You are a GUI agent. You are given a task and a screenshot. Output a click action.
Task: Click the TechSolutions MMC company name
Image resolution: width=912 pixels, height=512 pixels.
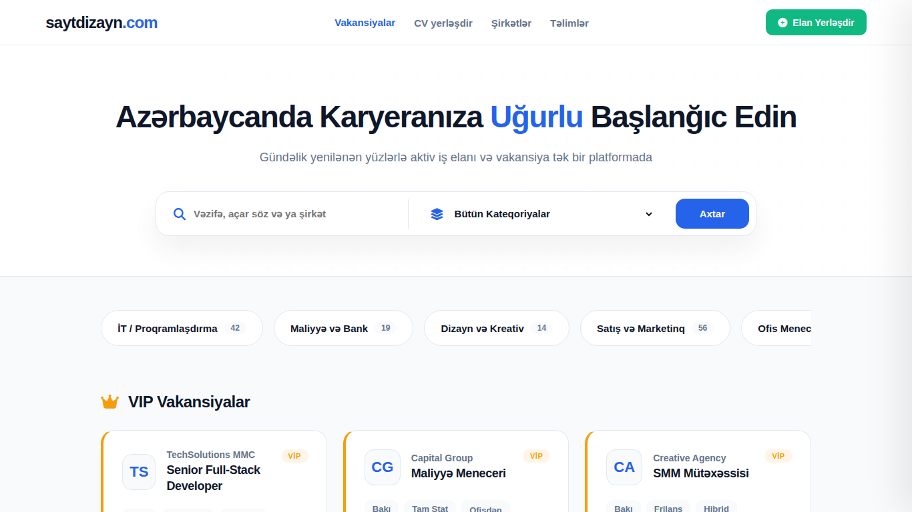pos(211,455)
